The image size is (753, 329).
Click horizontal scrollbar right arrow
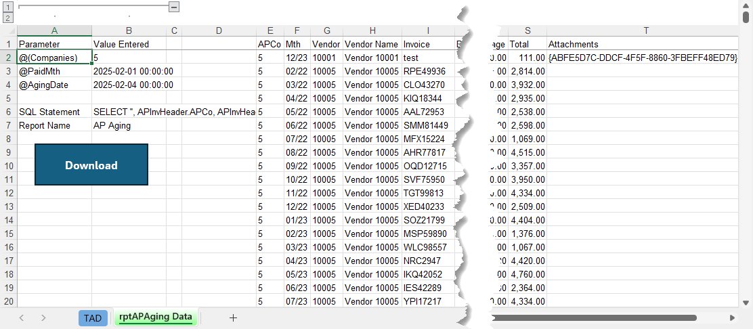click(x=733, y=318)
